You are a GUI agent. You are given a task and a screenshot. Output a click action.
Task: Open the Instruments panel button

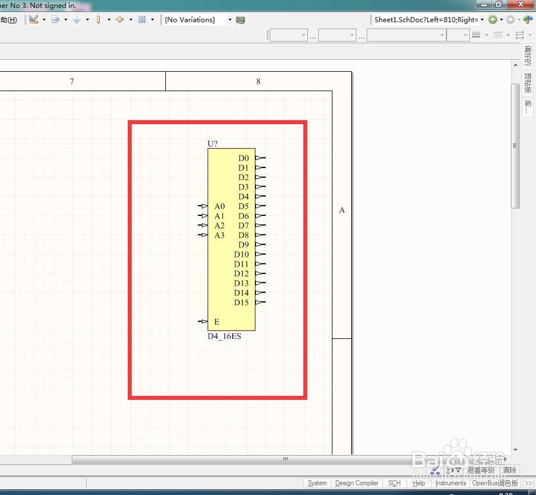[x=450, y=483]
